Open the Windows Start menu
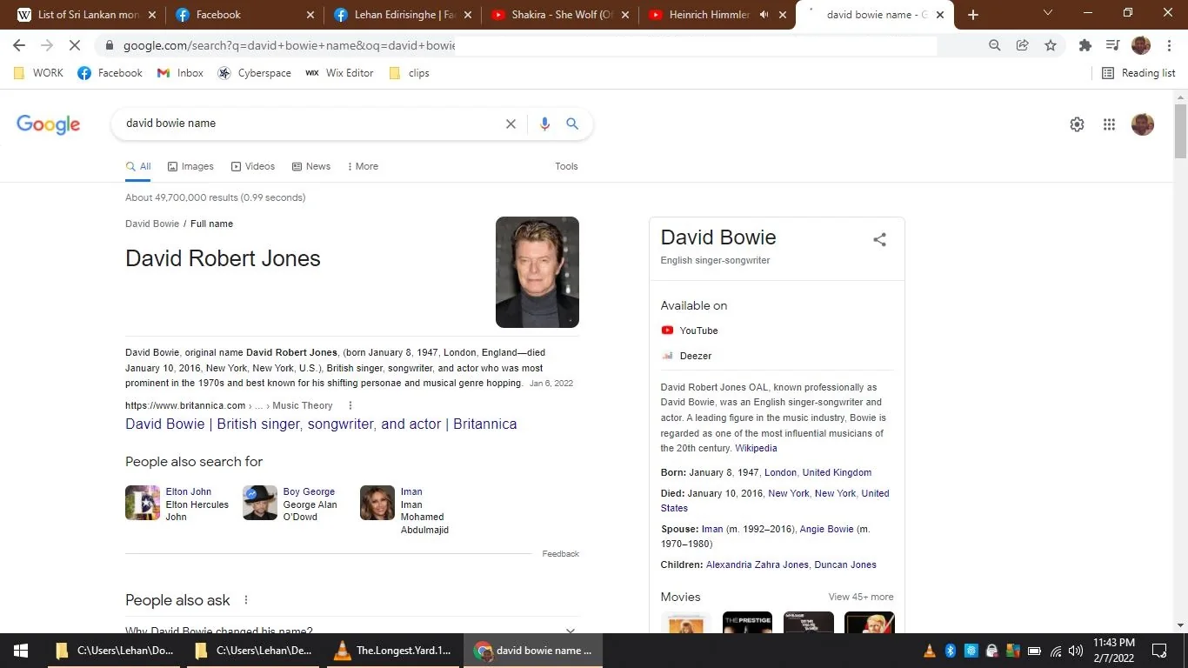This screenshot has height=668, width=1188. [21, 651]
